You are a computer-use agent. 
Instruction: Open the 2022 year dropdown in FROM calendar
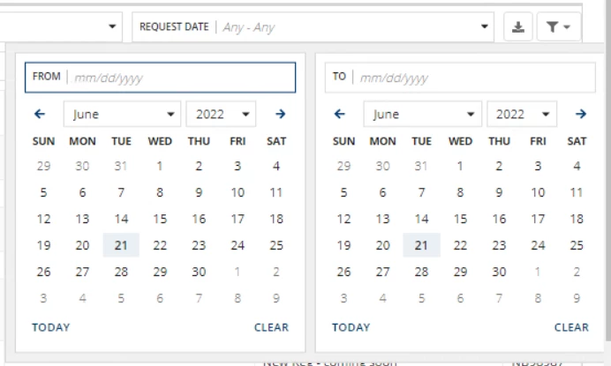221,114
